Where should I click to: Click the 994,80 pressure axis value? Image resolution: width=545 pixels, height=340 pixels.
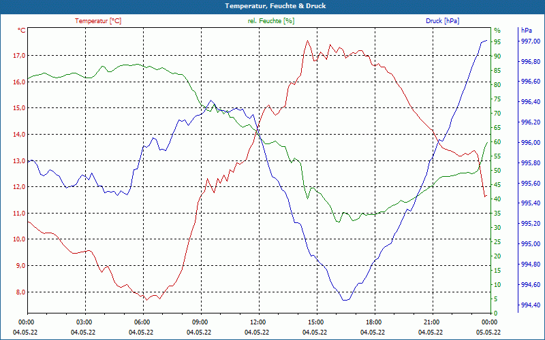(531, 265)
